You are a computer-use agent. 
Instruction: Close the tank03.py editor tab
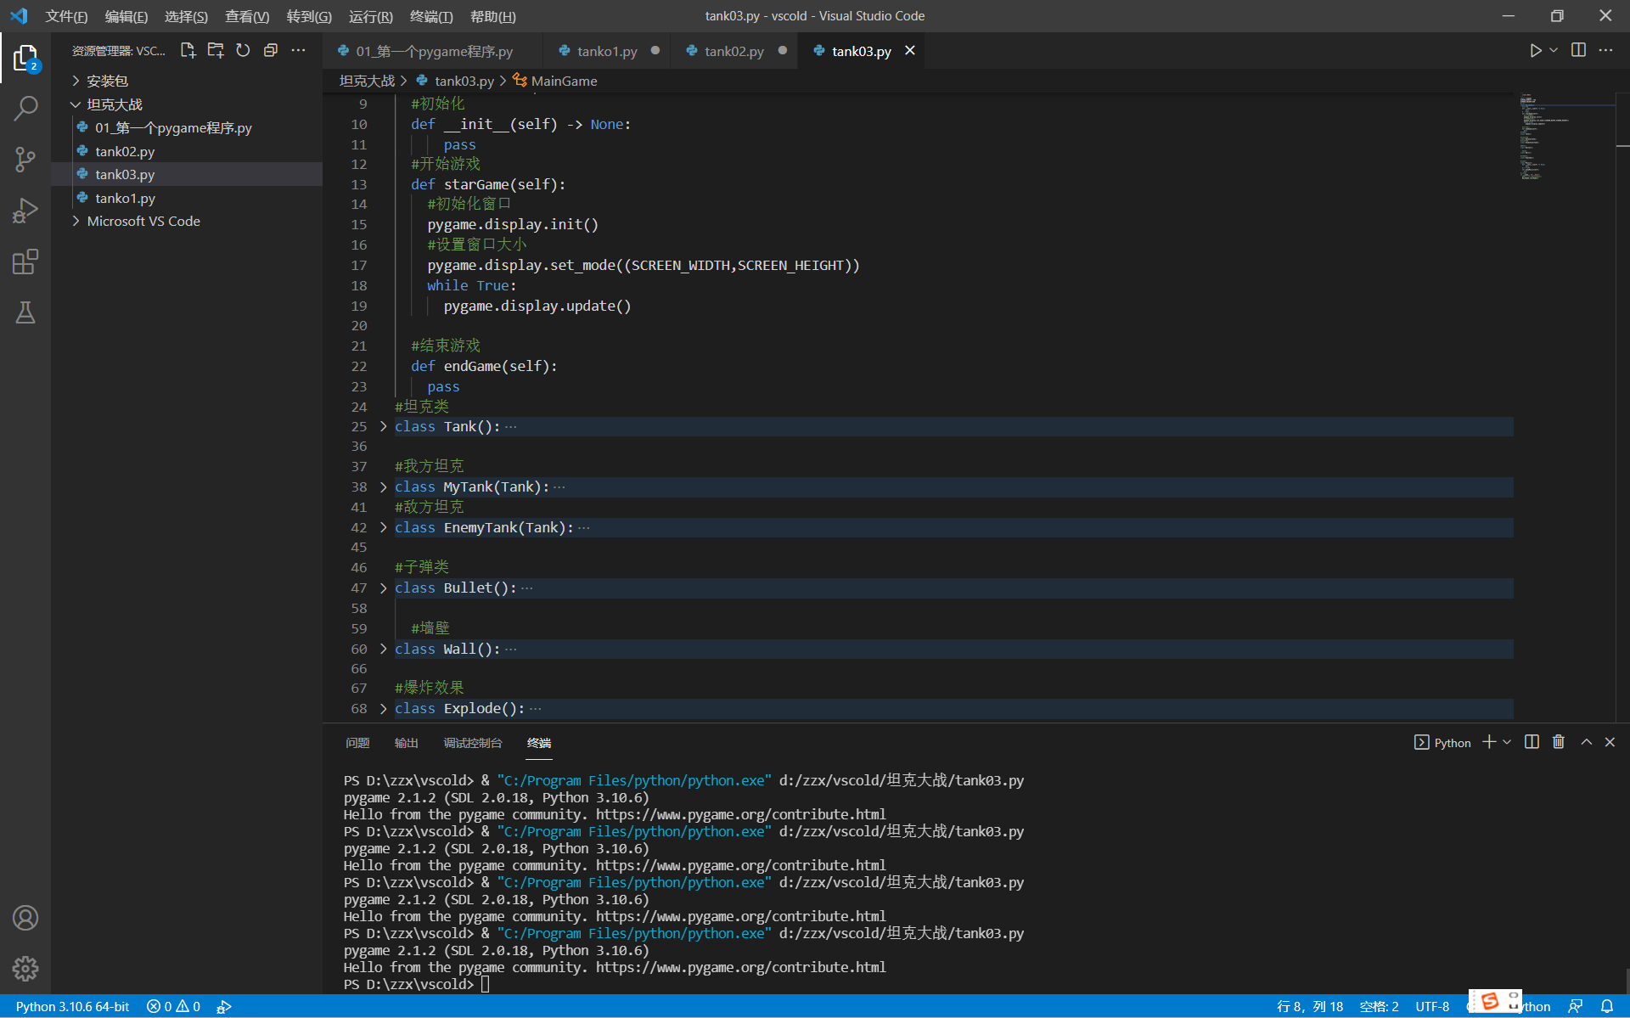coord(910,51)
